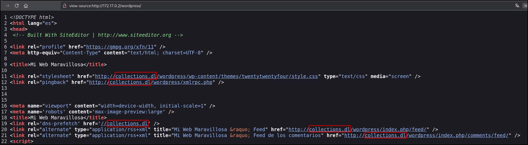
Task: Open the twentytwentyfour style.css stylesheet link
Action: [x=206, y=76]
